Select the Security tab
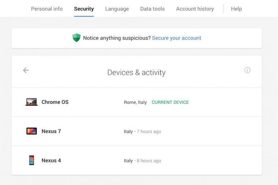 click(84, 9)
